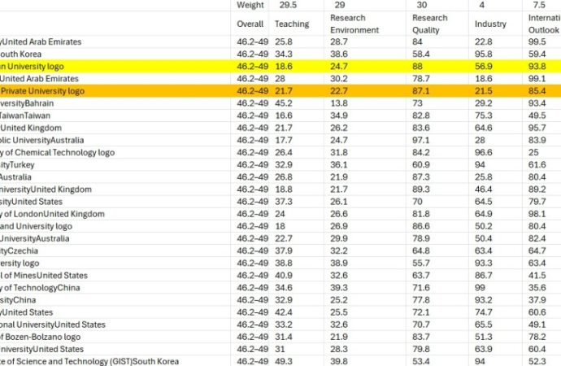Click the Chemical Technology logo cell
The image size is (561, 366).
pyautogui.click(x=57, y=152)
